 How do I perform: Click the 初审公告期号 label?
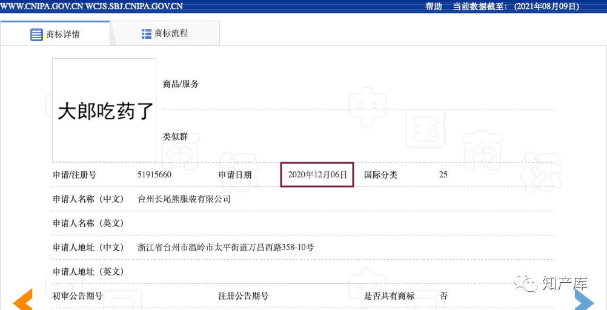[x=78, y=296]
